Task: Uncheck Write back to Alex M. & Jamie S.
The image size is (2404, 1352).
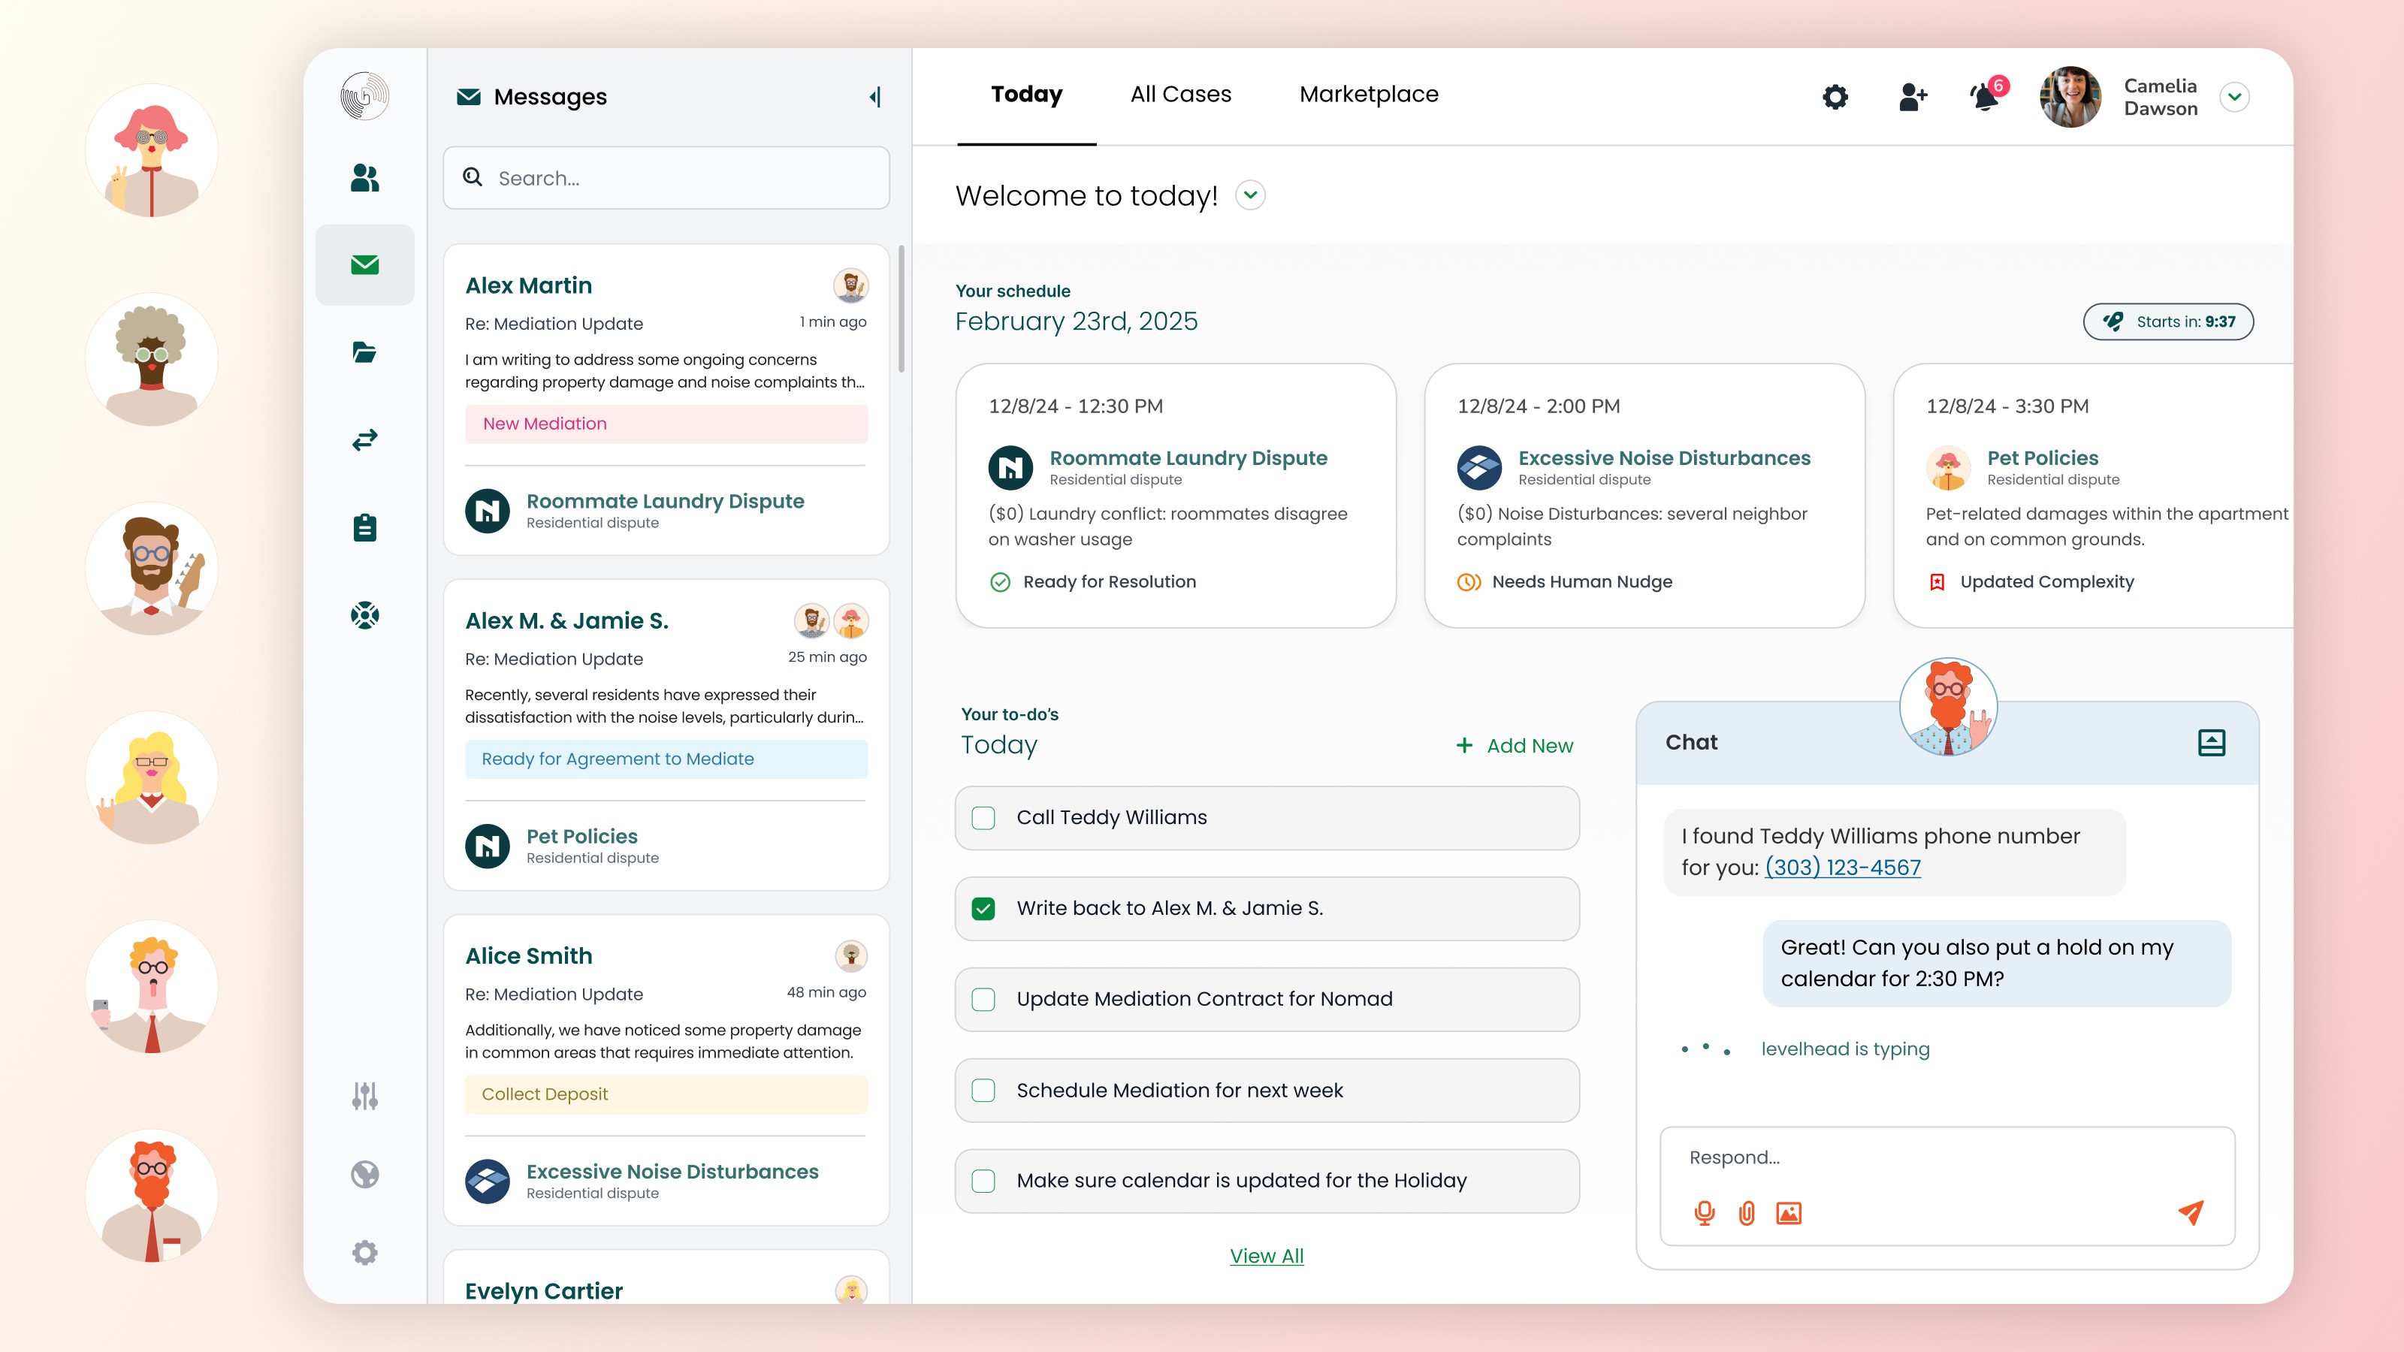Action: (983, 909)
